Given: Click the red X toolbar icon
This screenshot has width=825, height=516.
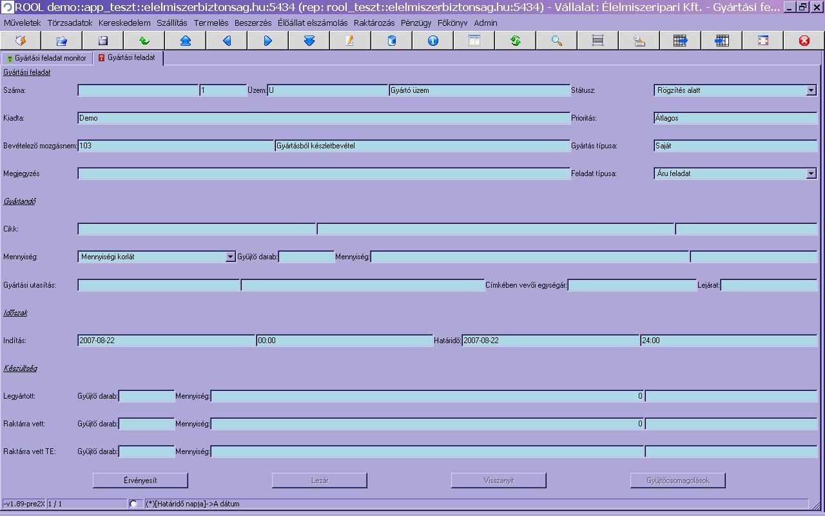Looking at the screenshot, I should (x=804, y=41).
